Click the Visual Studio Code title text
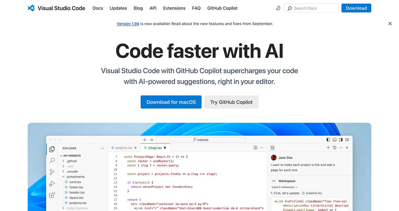This screenshot has height=211, width=399. (x=62, y=8)
